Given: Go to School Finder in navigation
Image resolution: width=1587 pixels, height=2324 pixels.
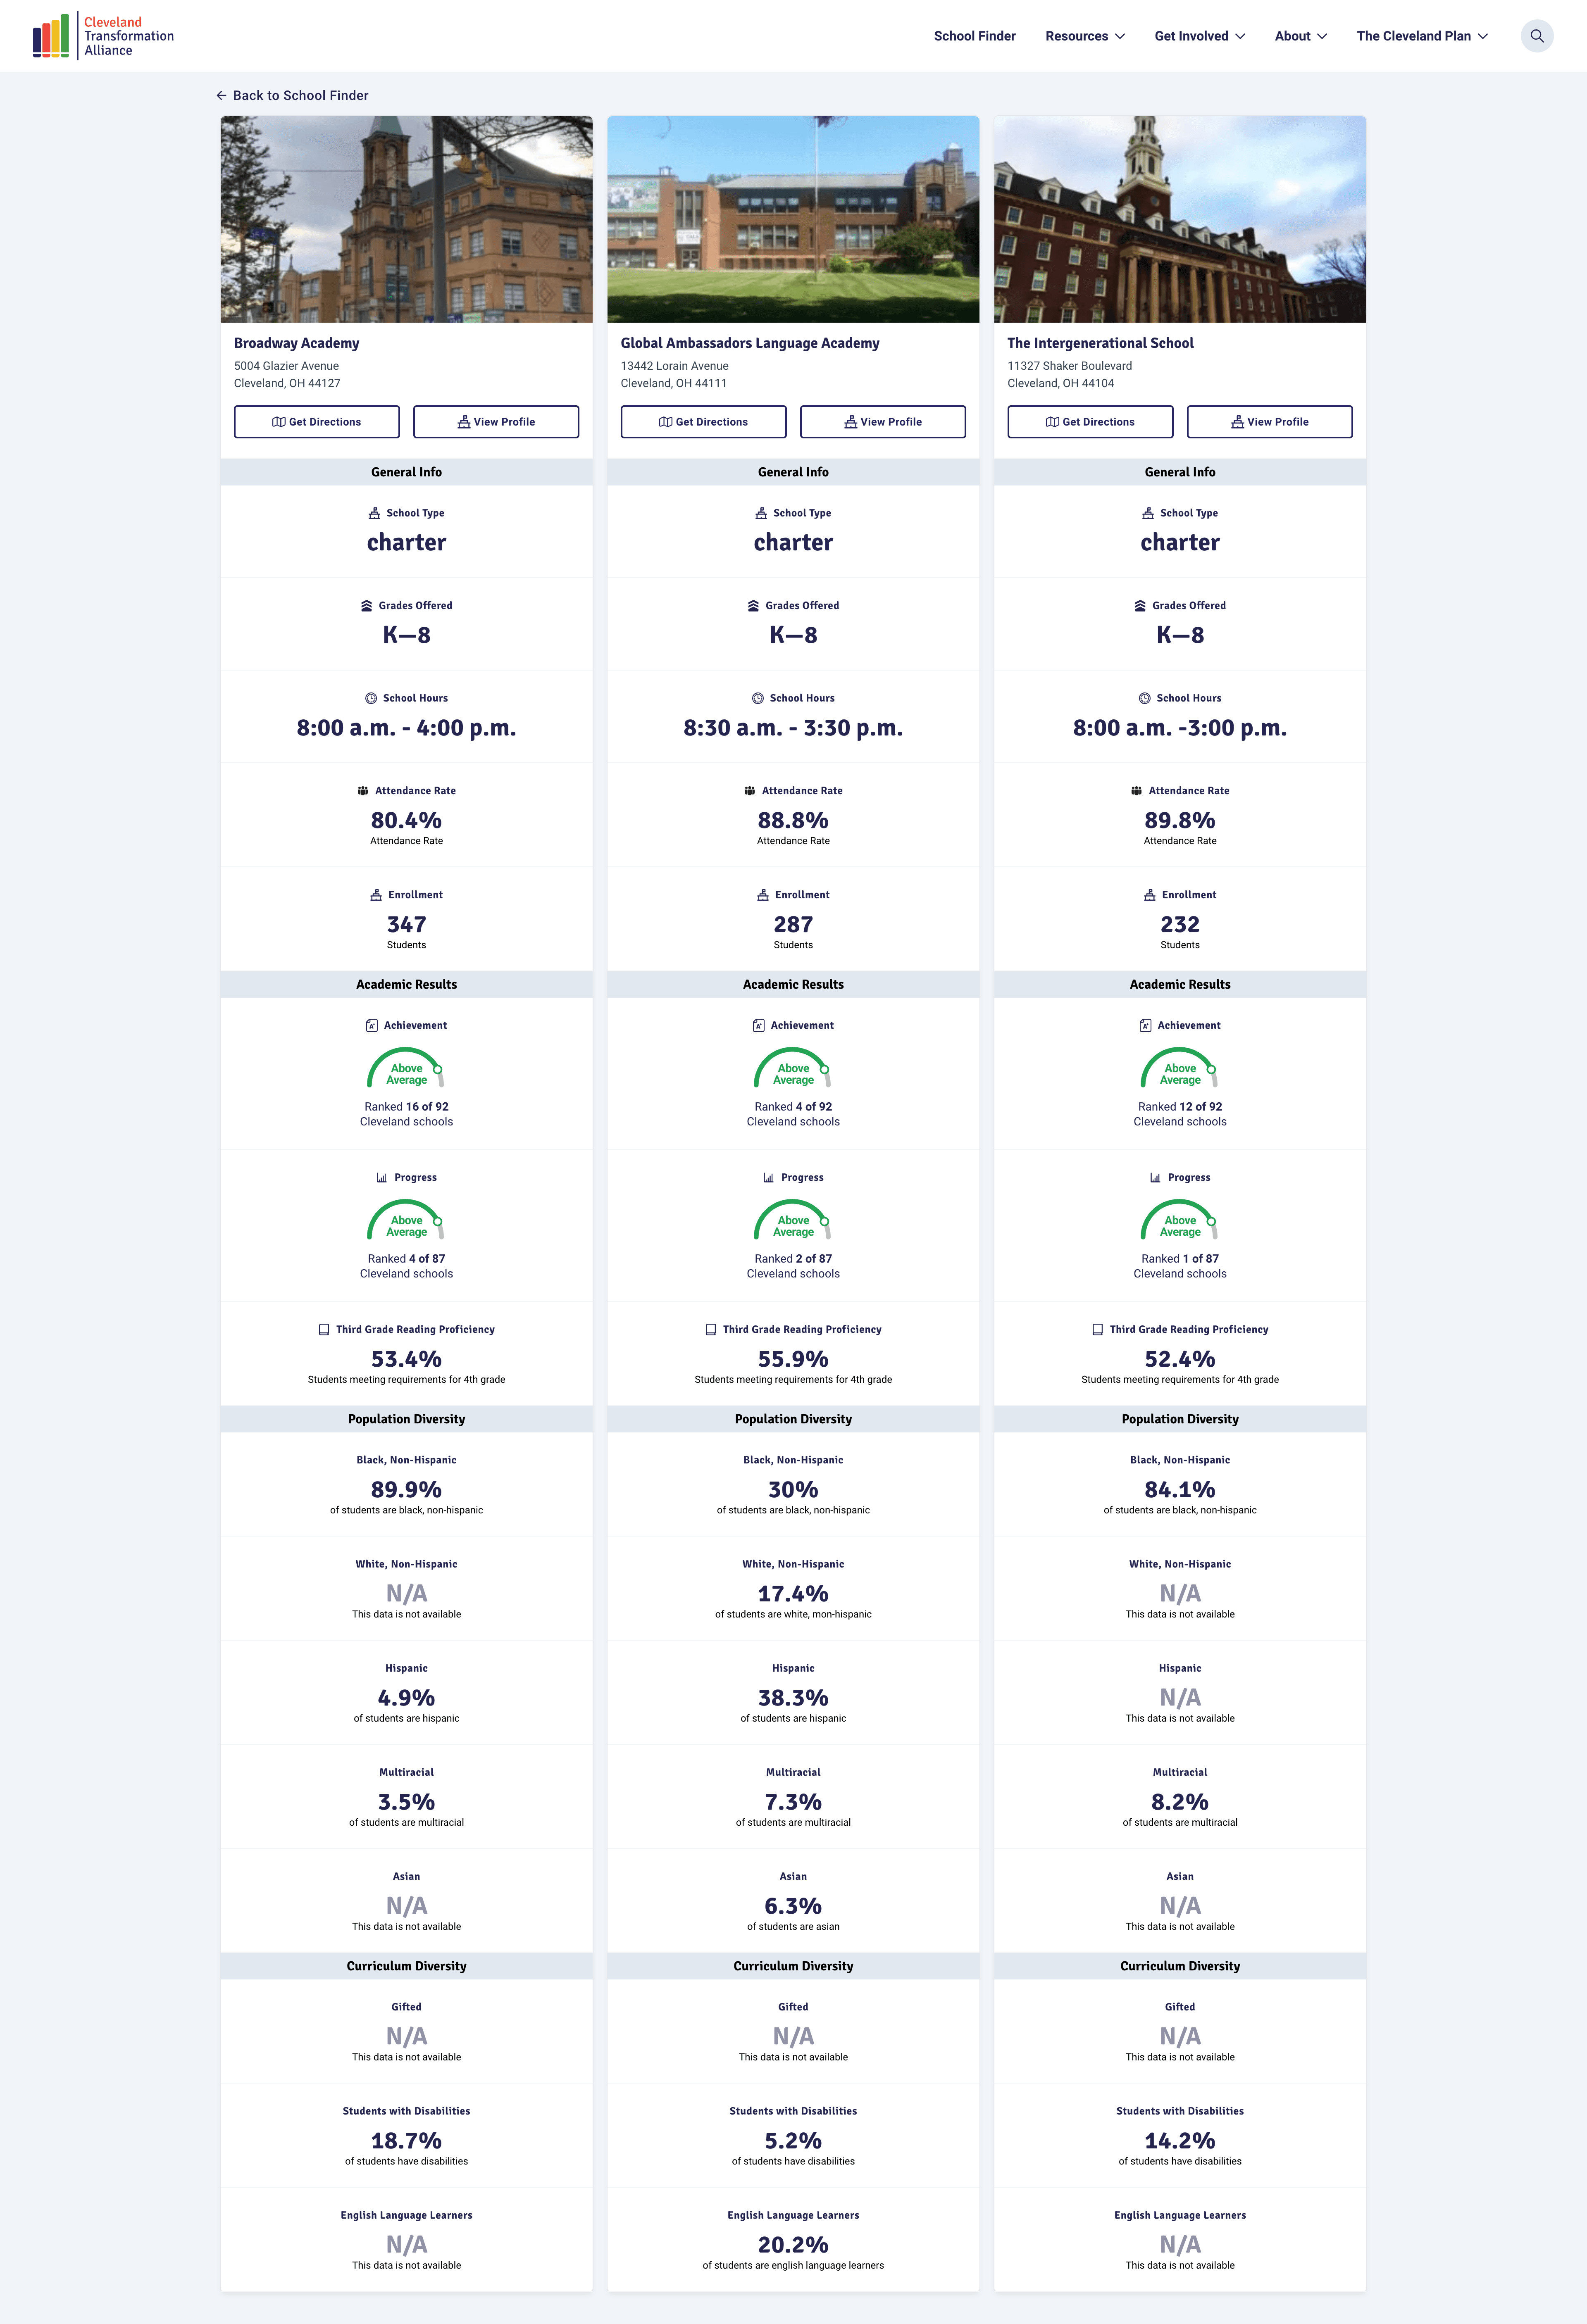Looking at the screenshot, I should (x=974, y=36).
